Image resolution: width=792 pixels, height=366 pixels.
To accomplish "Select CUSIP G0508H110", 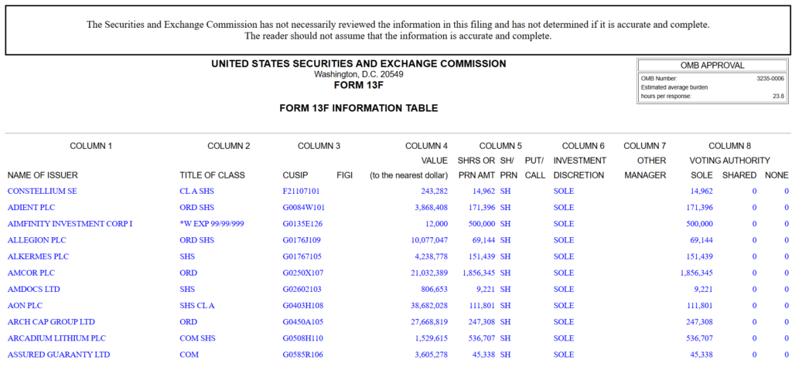I will [303, 338].
